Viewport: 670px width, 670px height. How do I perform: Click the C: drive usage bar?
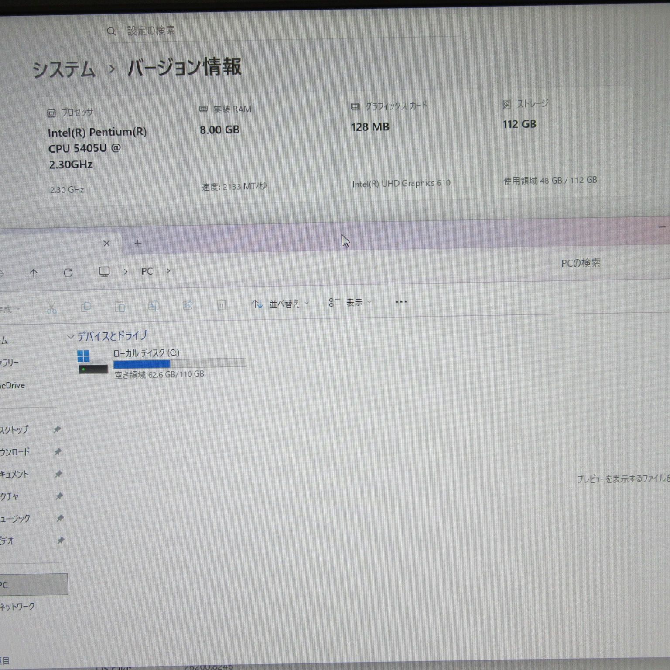[x=180, y=363]
